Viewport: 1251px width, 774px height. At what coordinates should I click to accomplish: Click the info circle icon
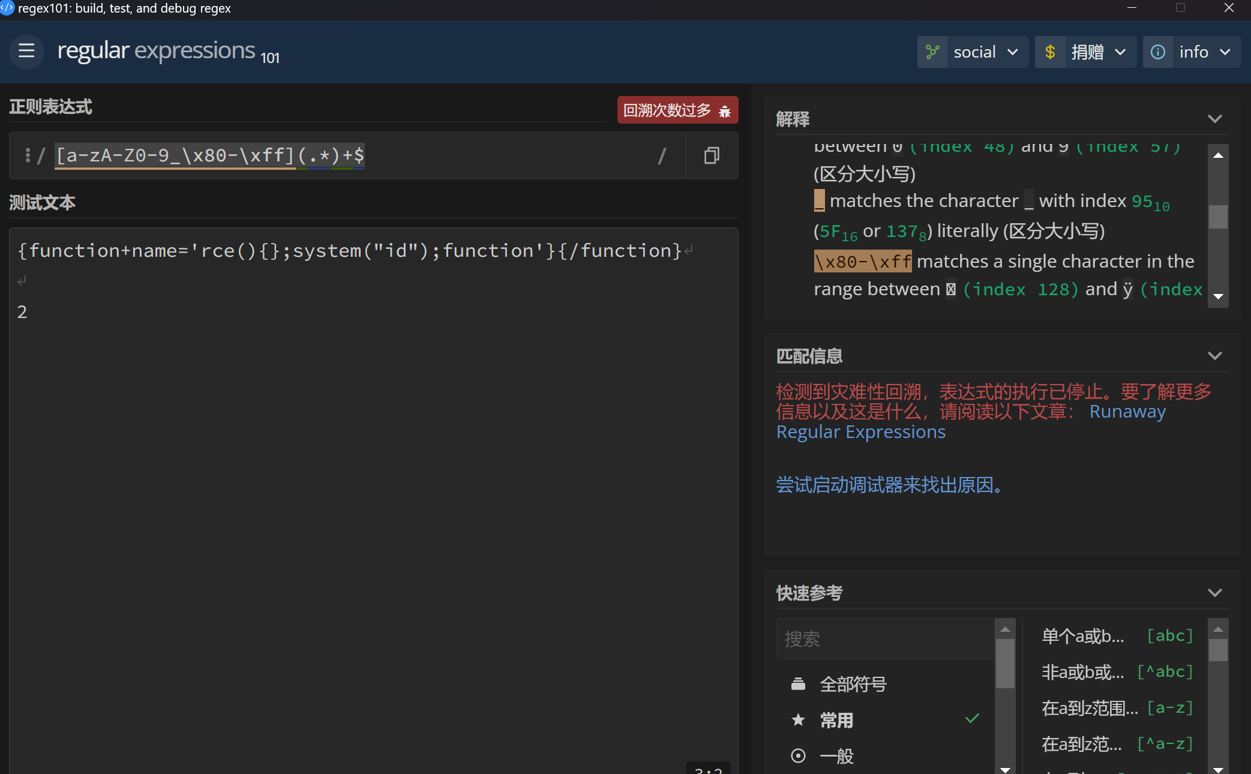(1158, 52)
